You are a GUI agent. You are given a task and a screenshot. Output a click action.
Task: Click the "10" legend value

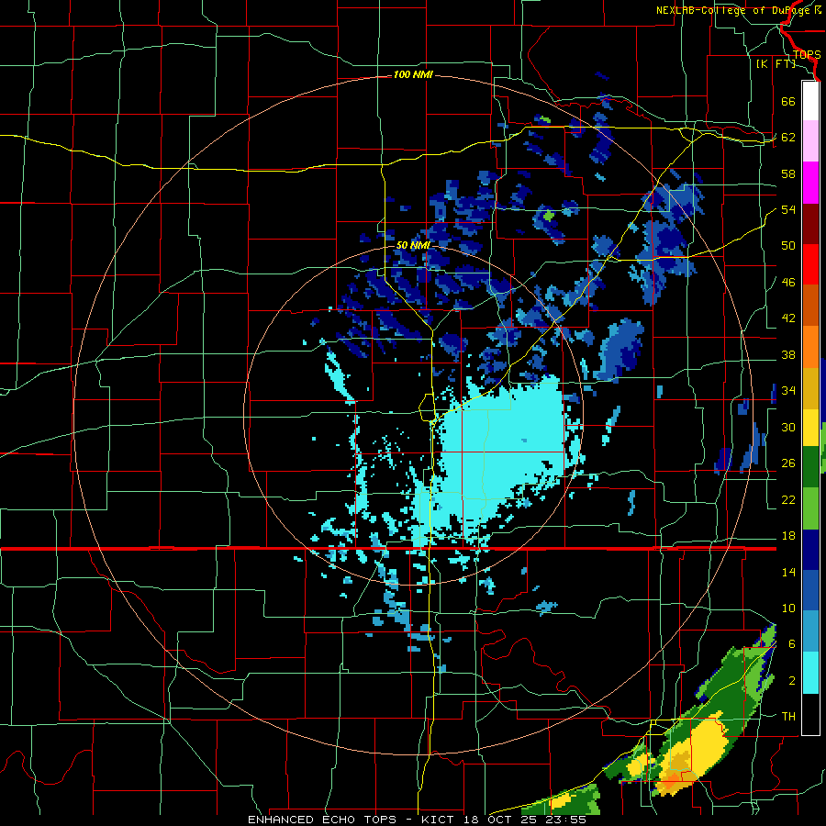788,608
